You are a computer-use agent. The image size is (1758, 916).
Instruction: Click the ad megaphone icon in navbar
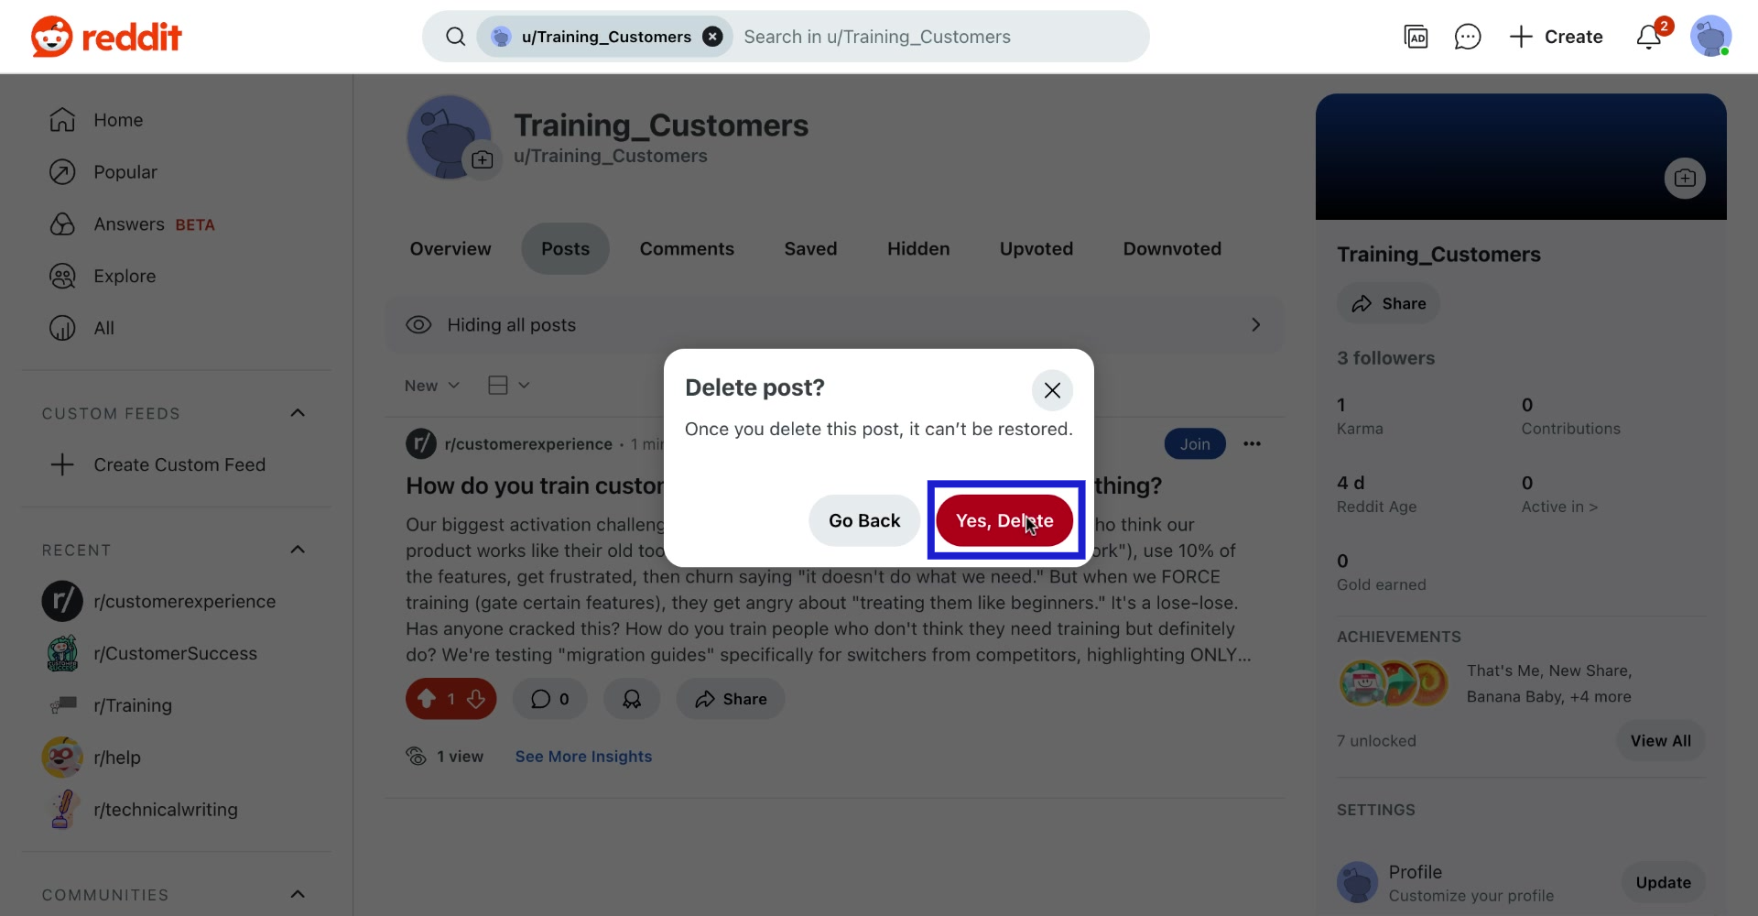[1416, 37]
